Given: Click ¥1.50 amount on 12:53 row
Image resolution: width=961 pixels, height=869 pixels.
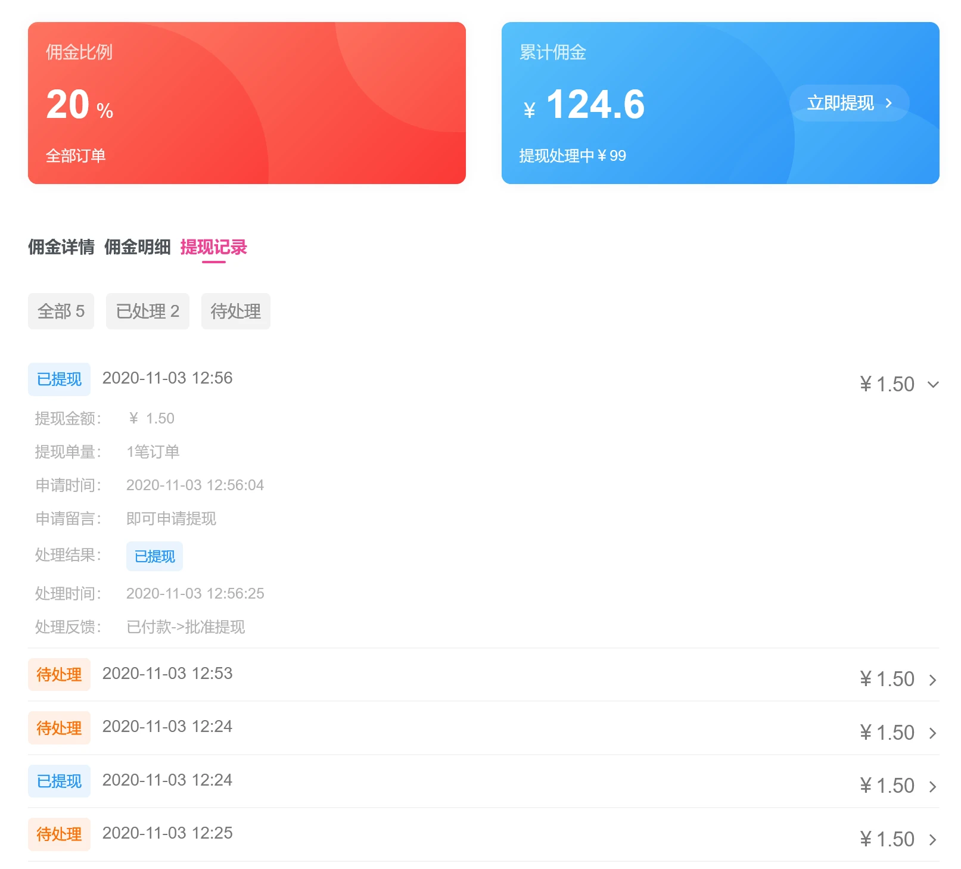Looking at the screenshot, I should tap(887, 680).
